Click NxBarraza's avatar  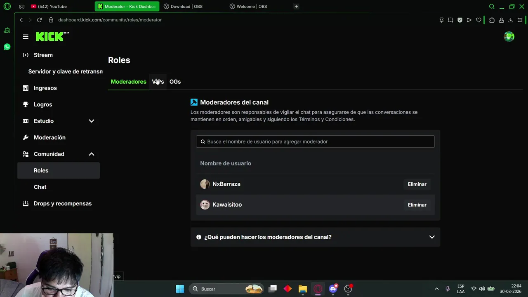tap(205, 184)
